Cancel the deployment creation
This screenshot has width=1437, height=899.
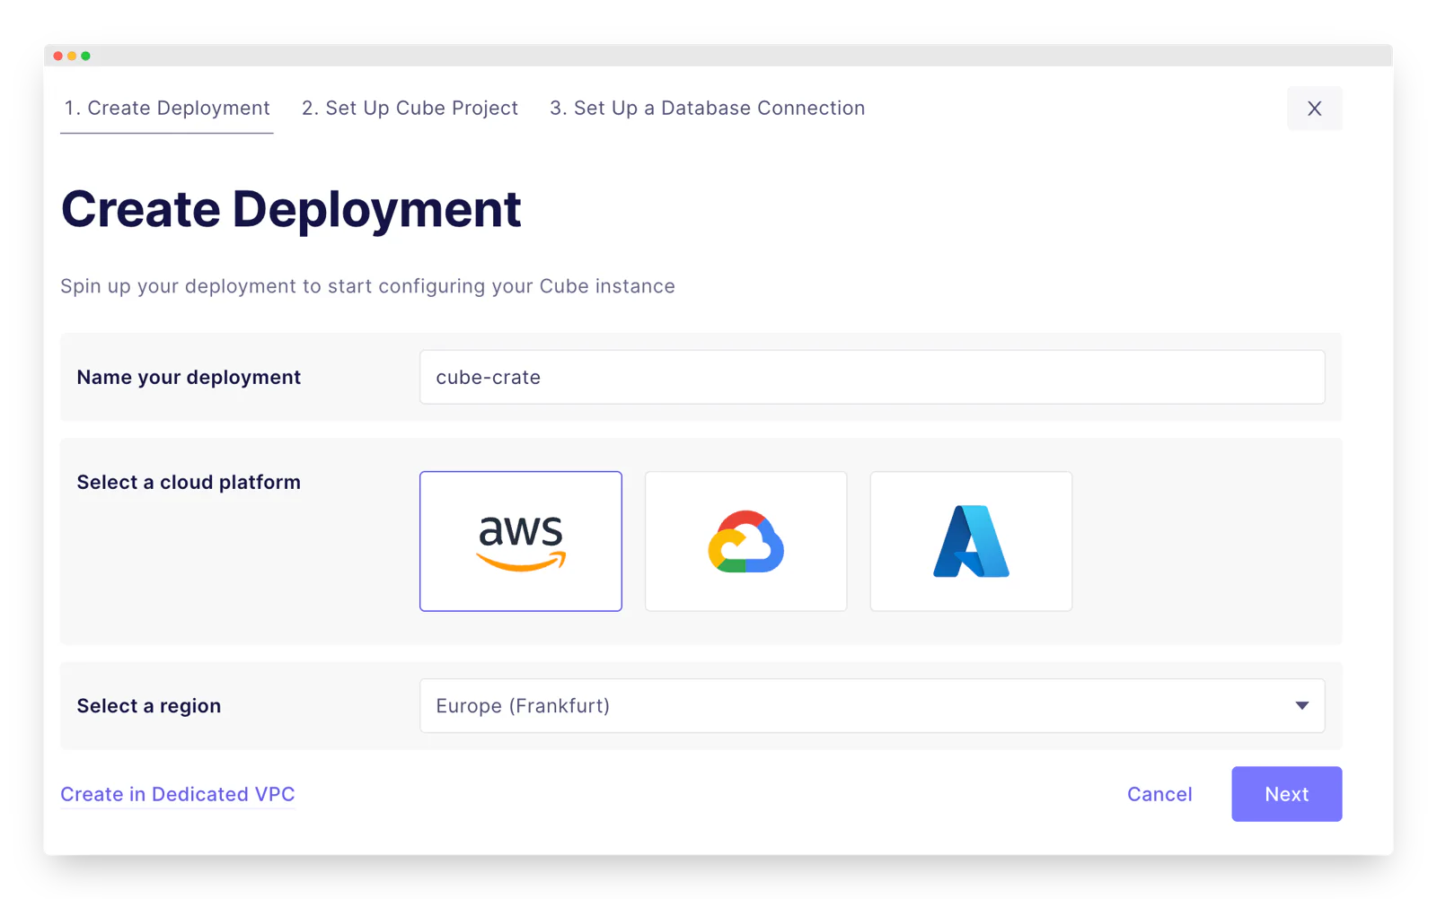(1159, 794)
